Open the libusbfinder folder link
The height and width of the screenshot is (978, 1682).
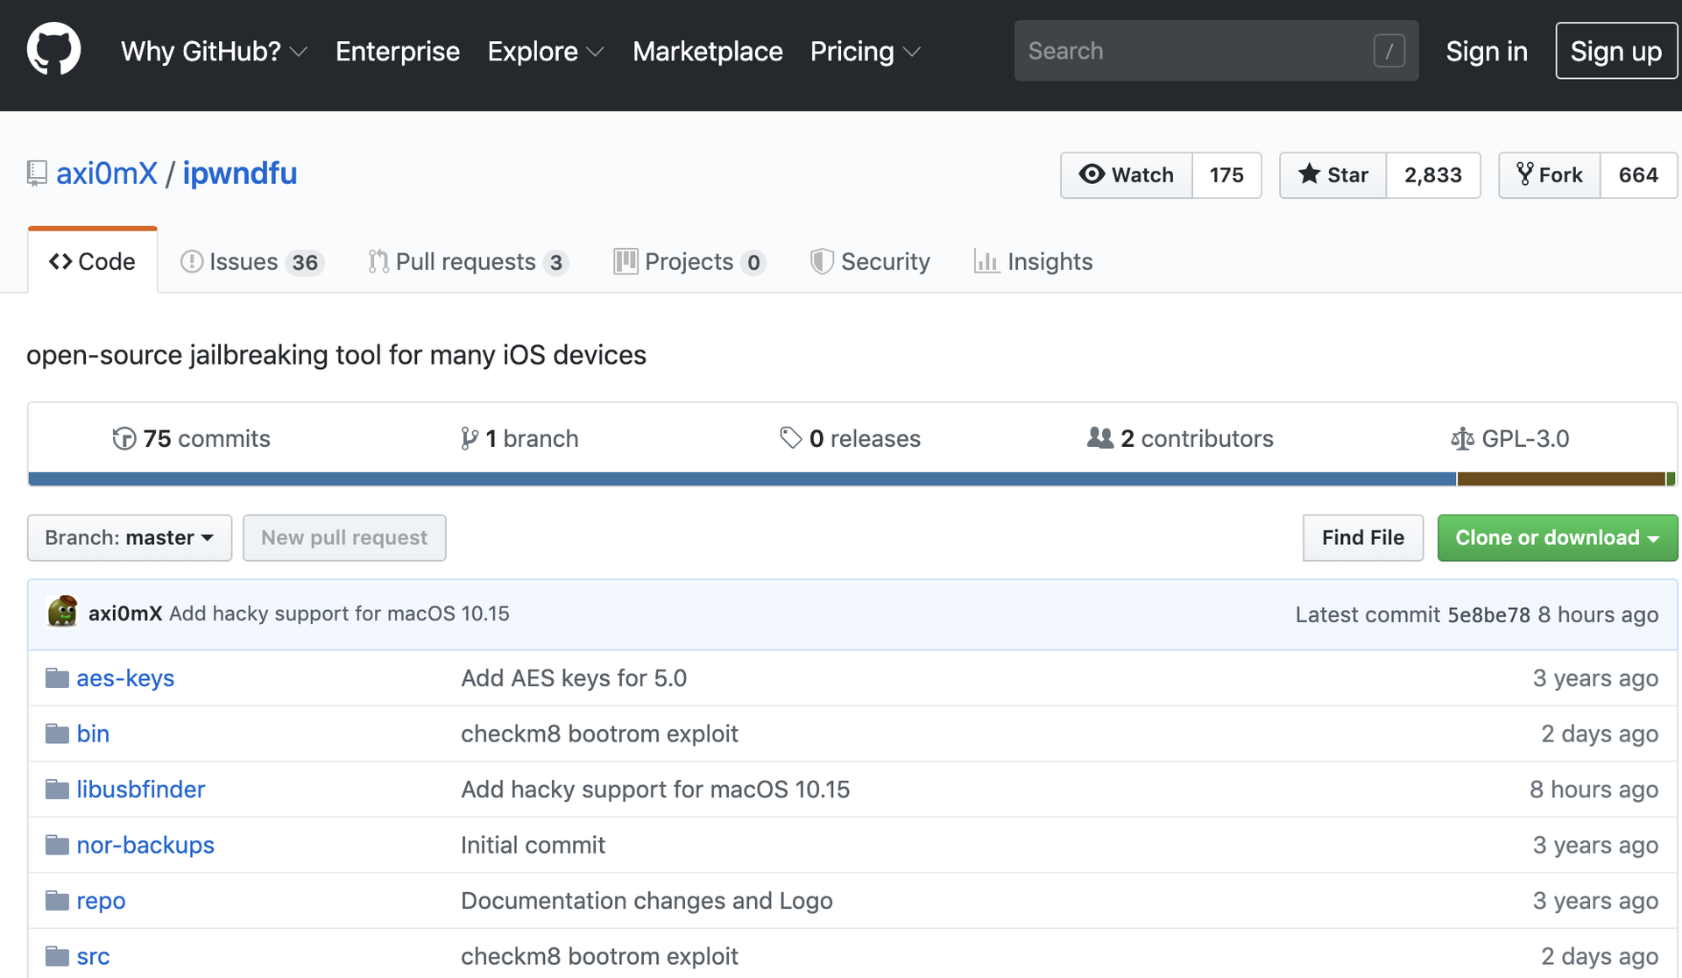click(x=141, y=790)
